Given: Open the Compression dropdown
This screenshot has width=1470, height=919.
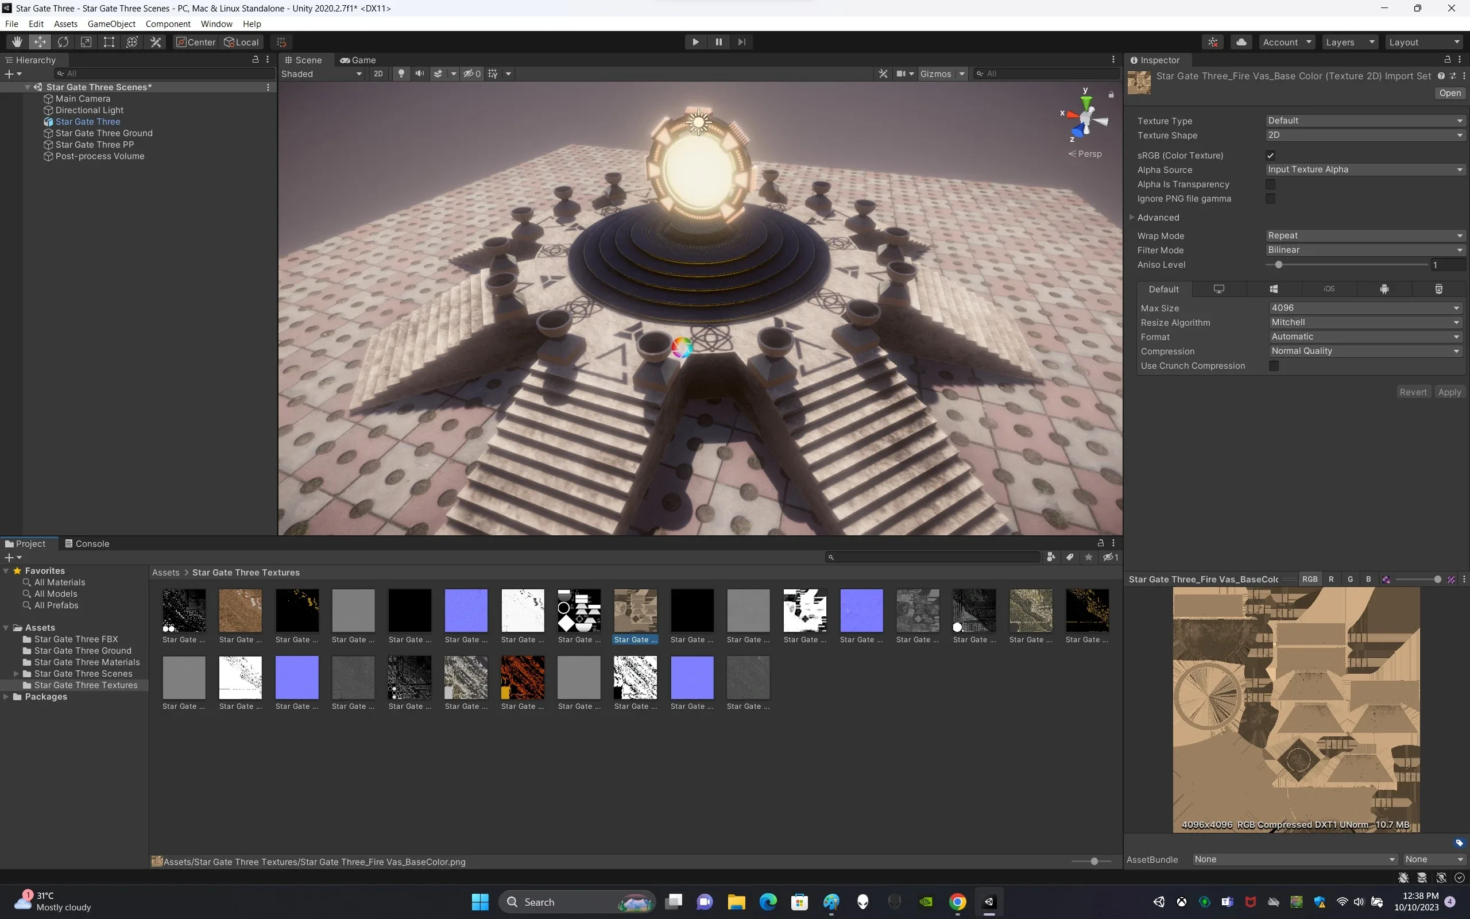Looking at the screenshot, I should 1365,351.
